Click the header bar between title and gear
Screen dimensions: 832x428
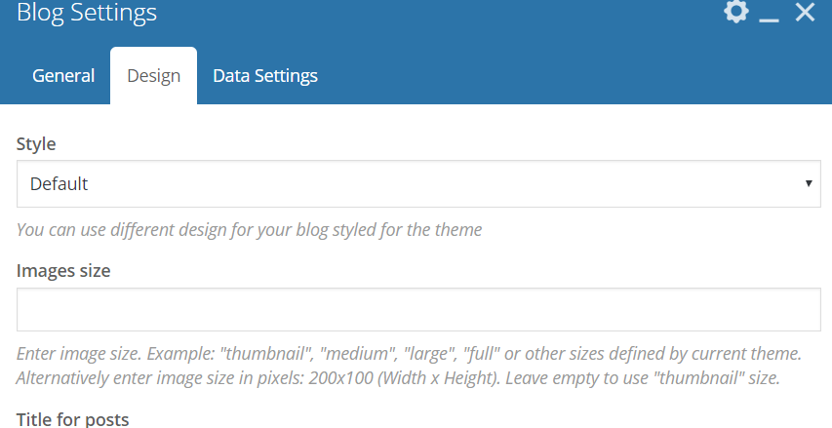point(439,14)
